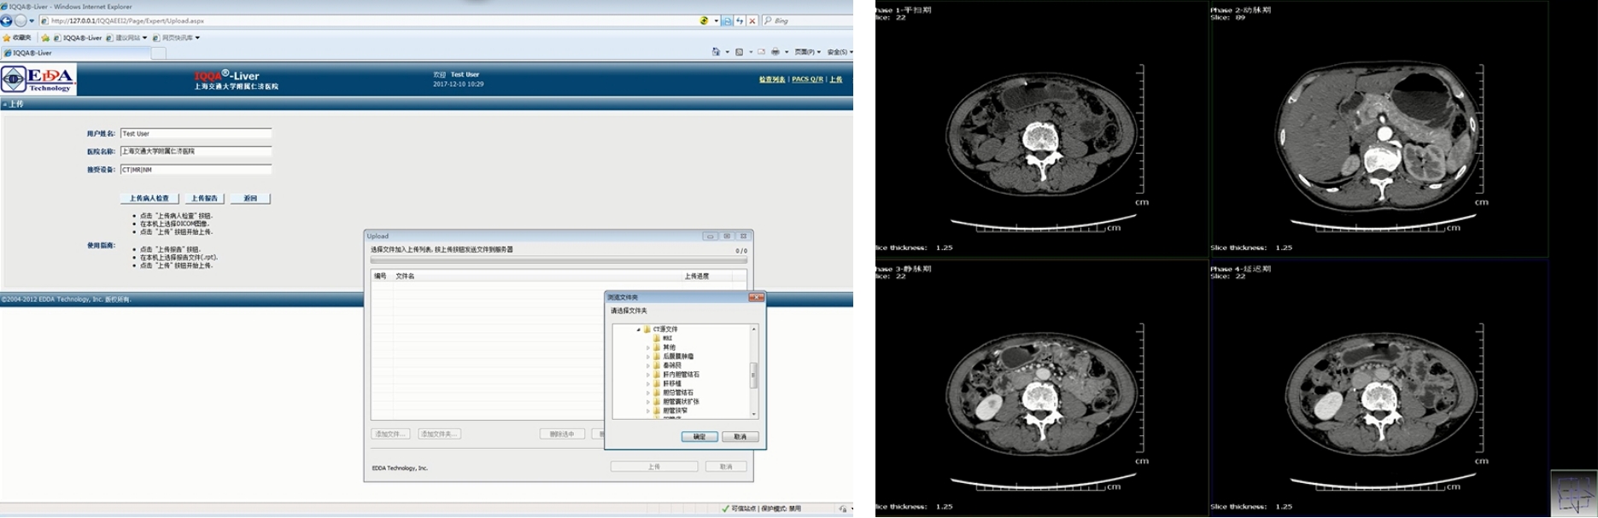The image size is (1598, 518).
Task: Click the IE refresh icon in address bar
Action: click(740, 20)
